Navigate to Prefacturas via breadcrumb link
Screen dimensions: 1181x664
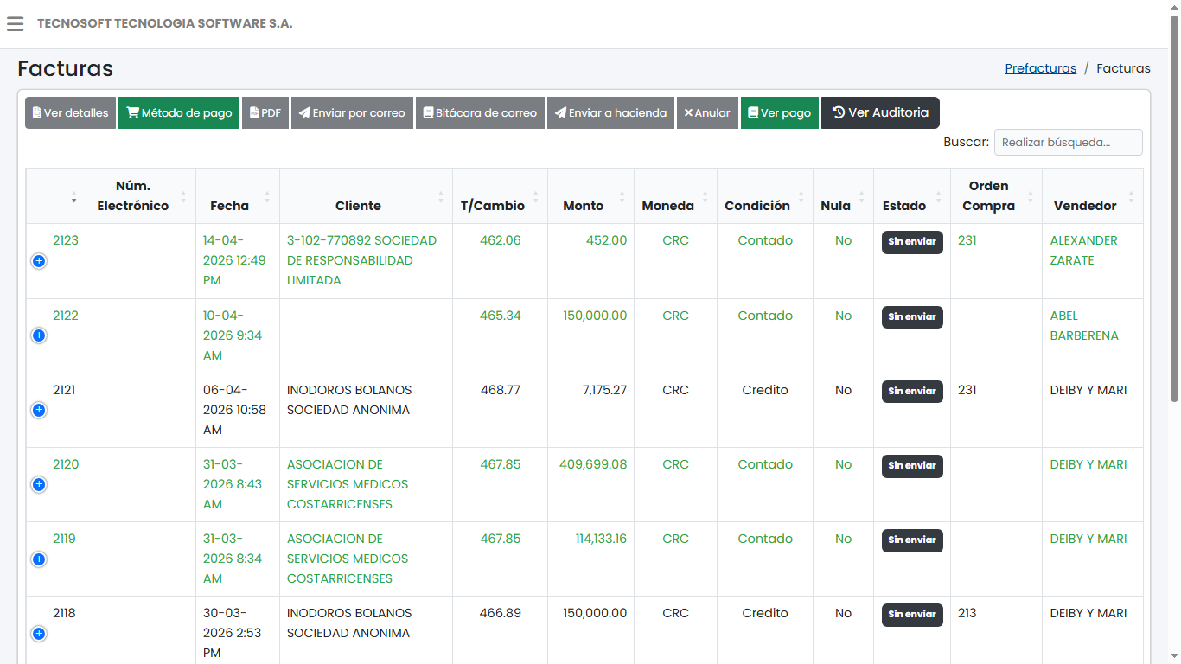pyautogui.click(x=1040, y=68)
